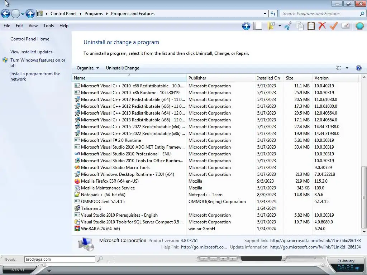Sort by the Name column header

[x=129, y=78]
